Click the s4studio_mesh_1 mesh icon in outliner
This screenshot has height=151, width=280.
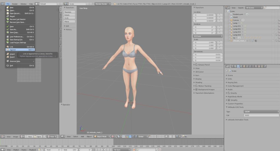(231, 41)
